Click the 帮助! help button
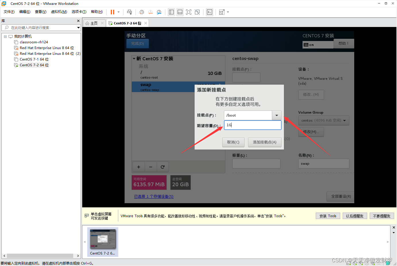This screenshot has height=266, width=397. [344, 44]
